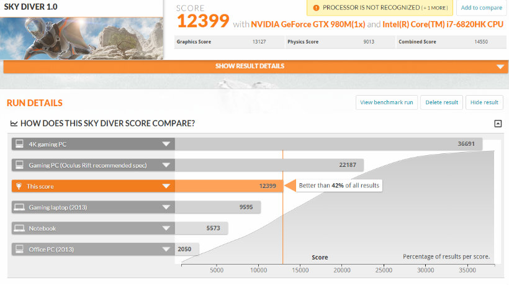Click the Graphics Score value 13127

pyautogui.click(x=259, y=42)
